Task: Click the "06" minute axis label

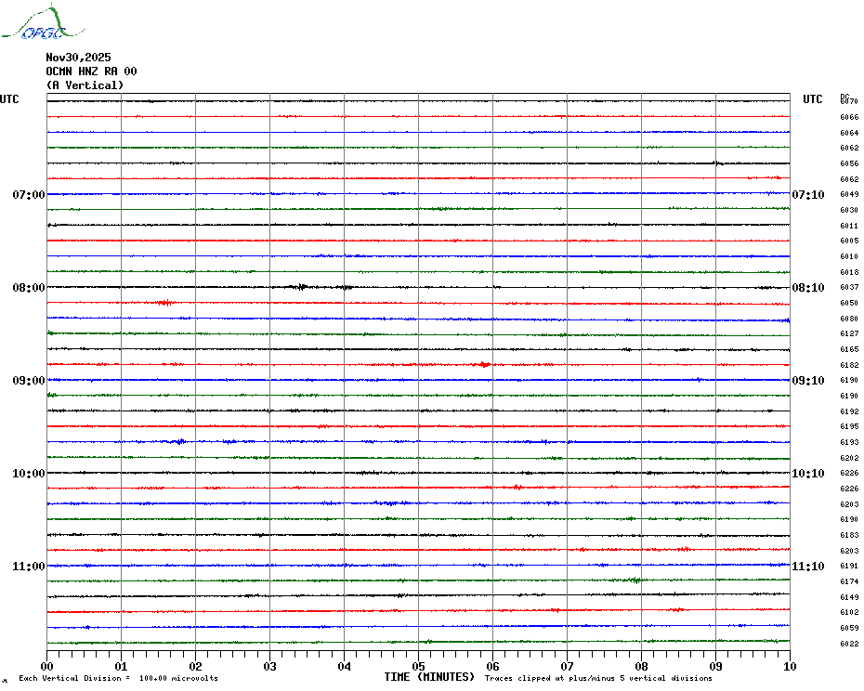Action: [493, 667]
